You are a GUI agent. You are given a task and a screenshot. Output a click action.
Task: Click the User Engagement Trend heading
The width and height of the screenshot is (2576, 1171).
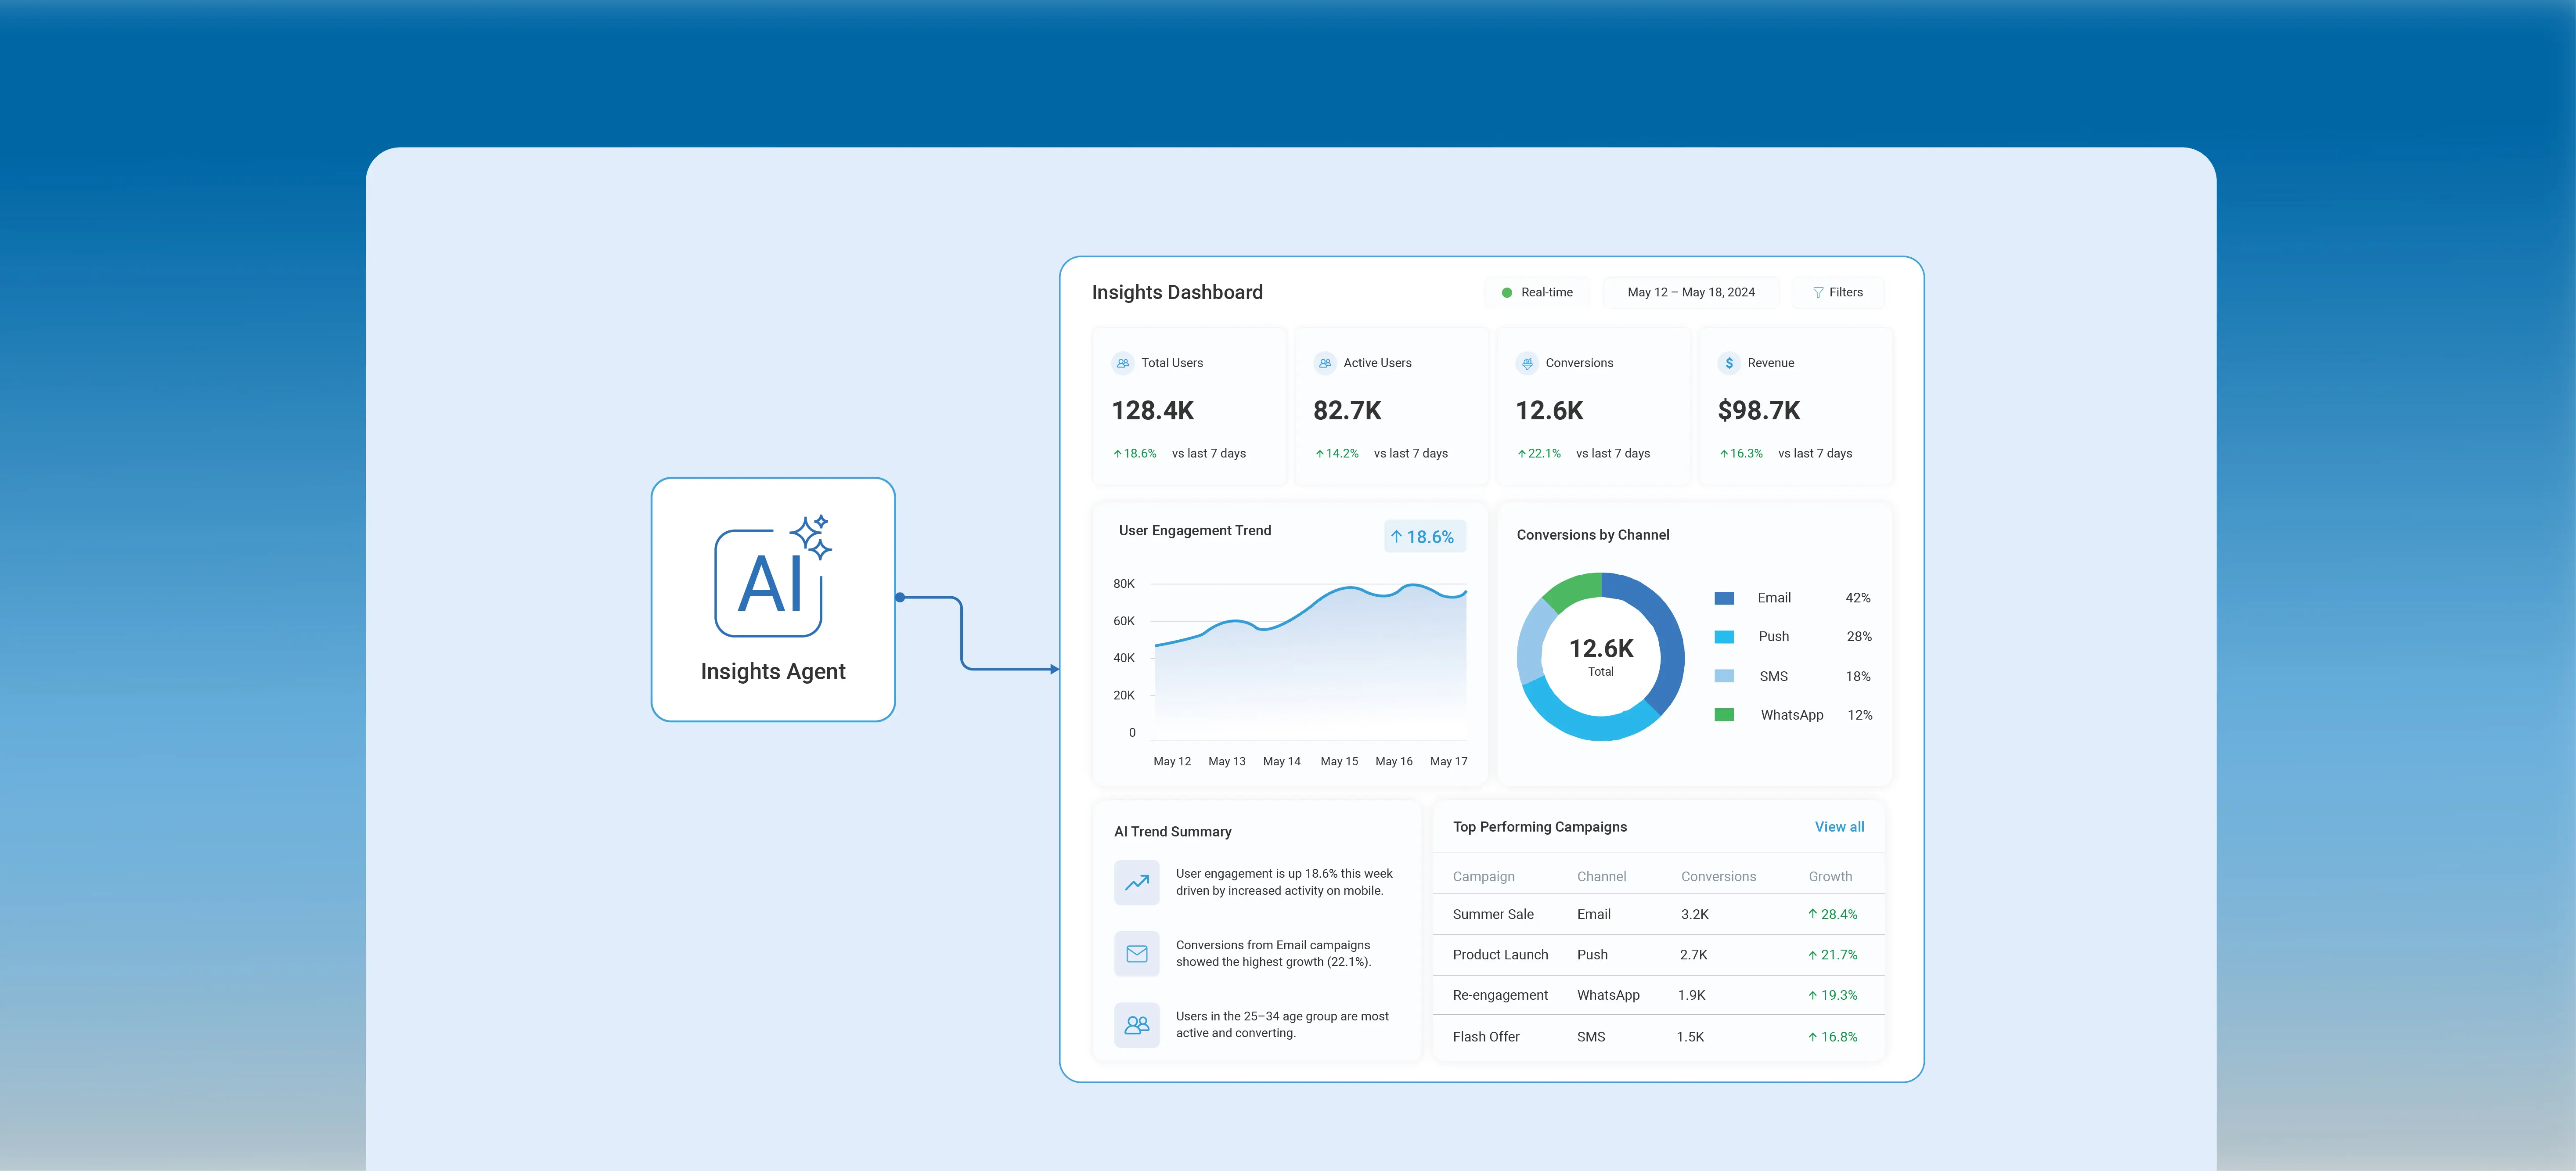point(1195,531)
